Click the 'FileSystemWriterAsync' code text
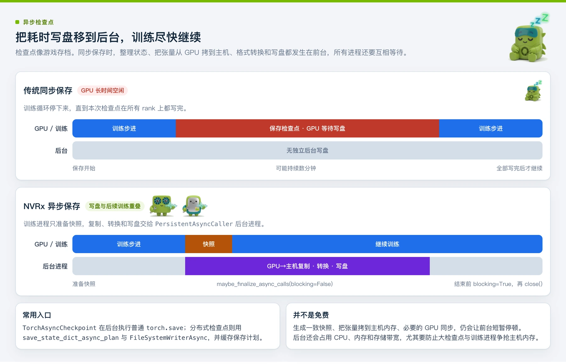Screen dimensions: 566x364 169,338
